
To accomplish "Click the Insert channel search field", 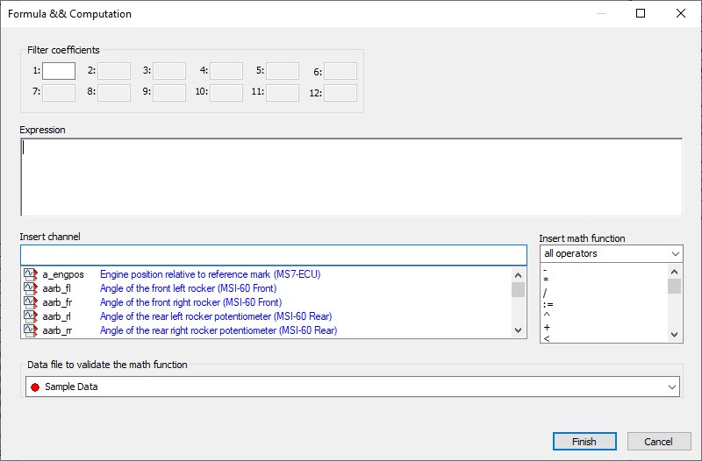I will click(273, 255).
